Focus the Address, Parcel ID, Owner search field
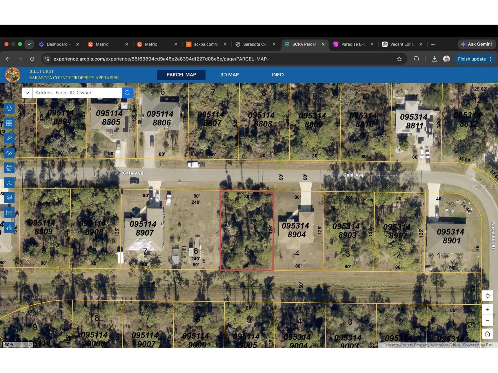The image size is (498, 373). (77, 93)
